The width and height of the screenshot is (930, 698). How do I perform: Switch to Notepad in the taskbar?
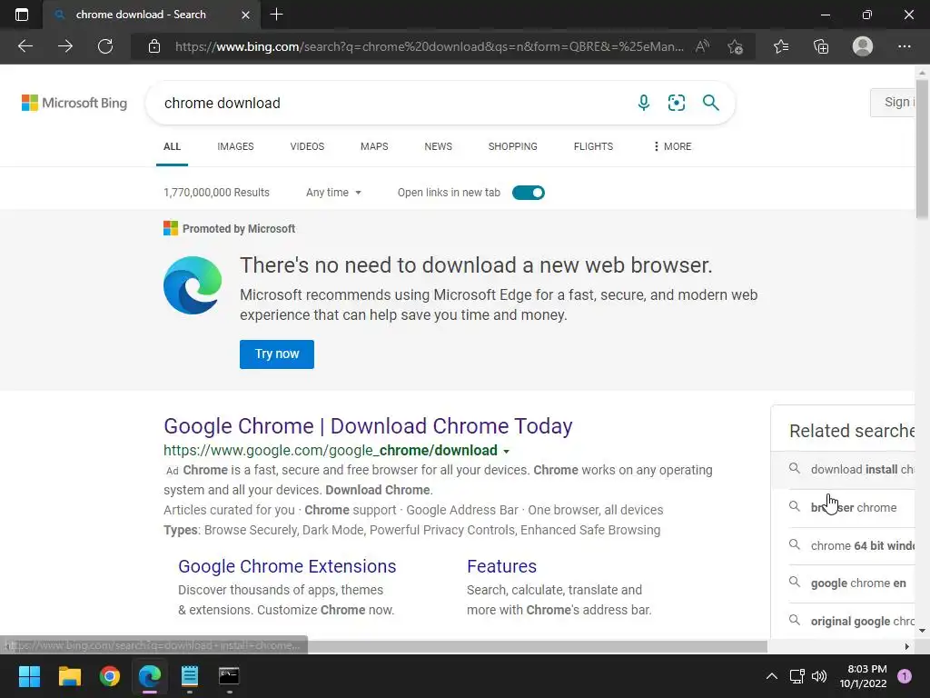190,676
